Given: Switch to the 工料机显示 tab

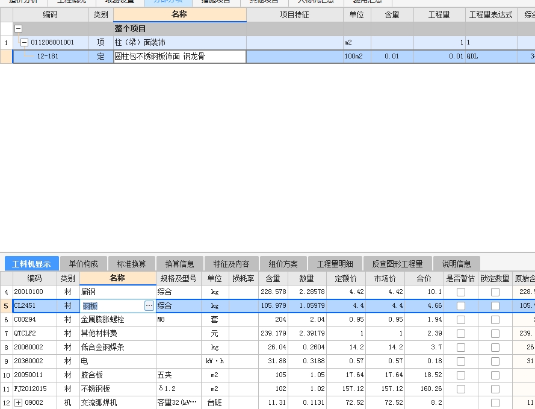Looking at the screenshot, I should (x=32, y=264).
